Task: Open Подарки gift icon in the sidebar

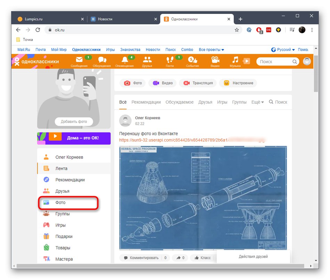Action: [x=46, y=236]
